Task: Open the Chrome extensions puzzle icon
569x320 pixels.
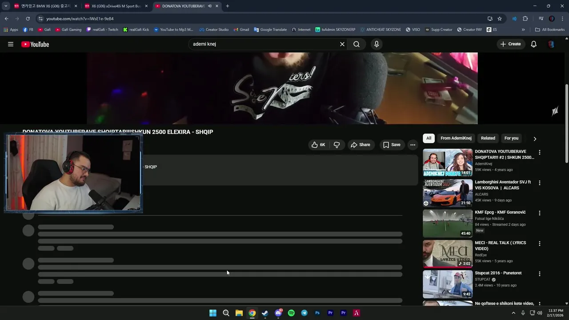Action: pos(525,19)
